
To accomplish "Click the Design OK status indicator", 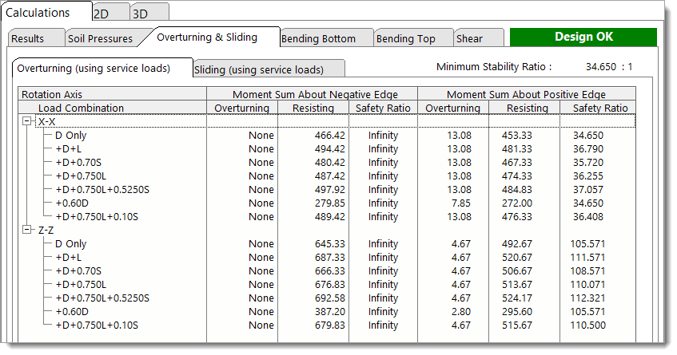I will [583, 37].
